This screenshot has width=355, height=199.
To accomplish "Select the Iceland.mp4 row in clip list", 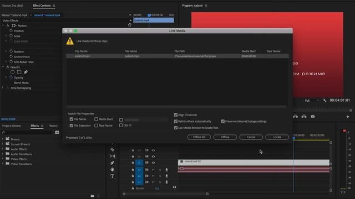I will pyautogui.click(x=177, y=56).
